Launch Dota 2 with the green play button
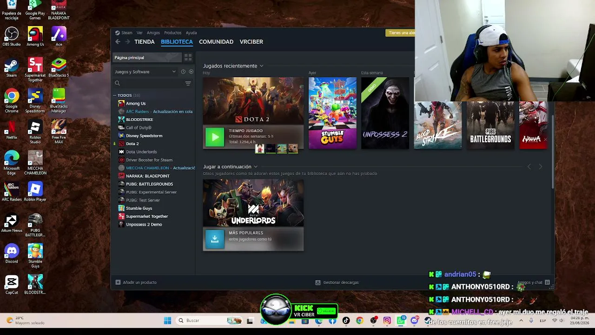This screenshot has height=335, width=595. (x=215, y=137)
